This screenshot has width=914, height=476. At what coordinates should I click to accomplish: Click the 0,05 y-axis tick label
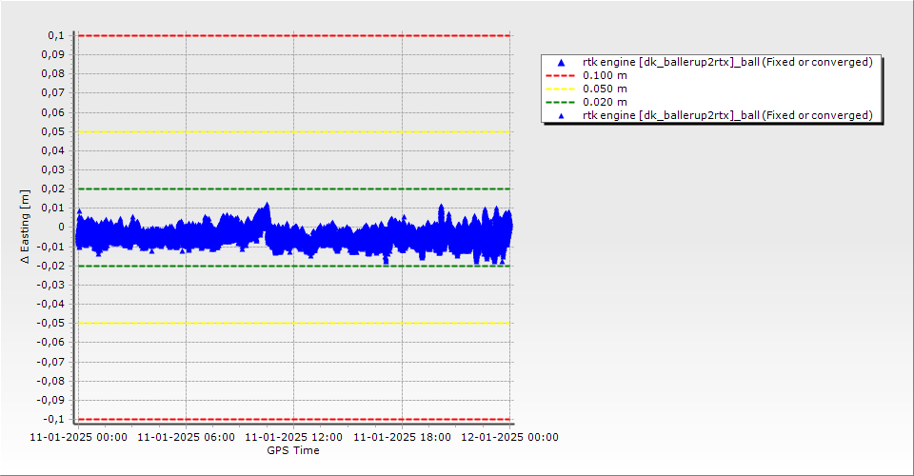pos(53,131)
